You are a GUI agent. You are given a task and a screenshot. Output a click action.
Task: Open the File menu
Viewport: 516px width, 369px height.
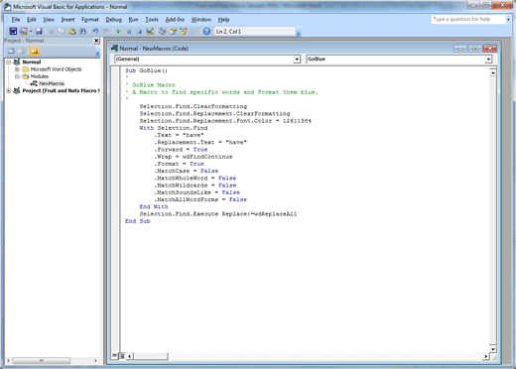(x=16, y=20)
